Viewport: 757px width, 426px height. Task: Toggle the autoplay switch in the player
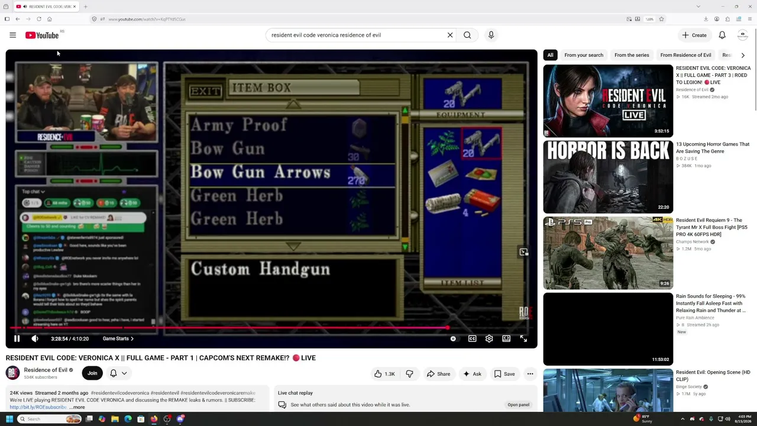pyautogui.click(x=453, y=338)
